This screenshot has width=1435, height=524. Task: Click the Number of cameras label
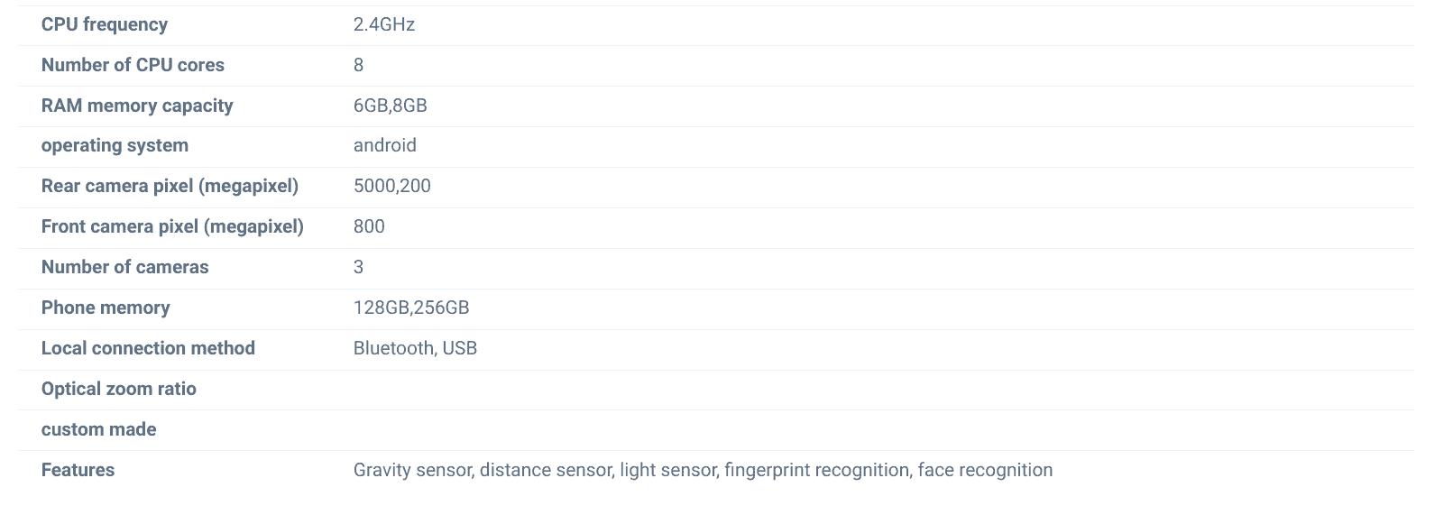pos(124,267)
